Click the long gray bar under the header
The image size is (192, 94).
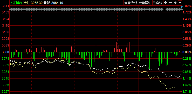point(86,10)
